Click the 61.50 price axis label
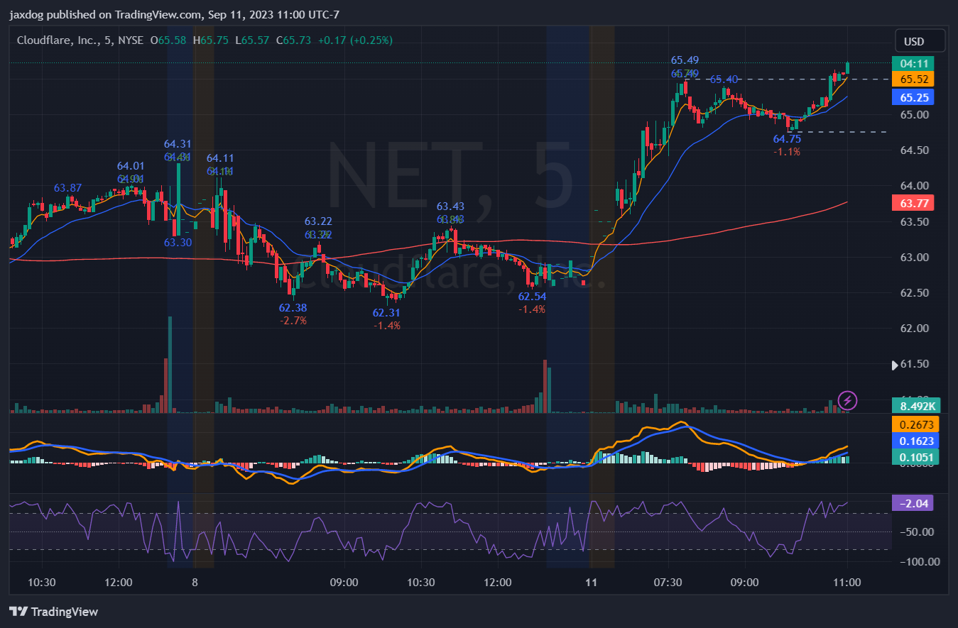The height and width of the screenshot is (628, 958). tap(914, 365)
